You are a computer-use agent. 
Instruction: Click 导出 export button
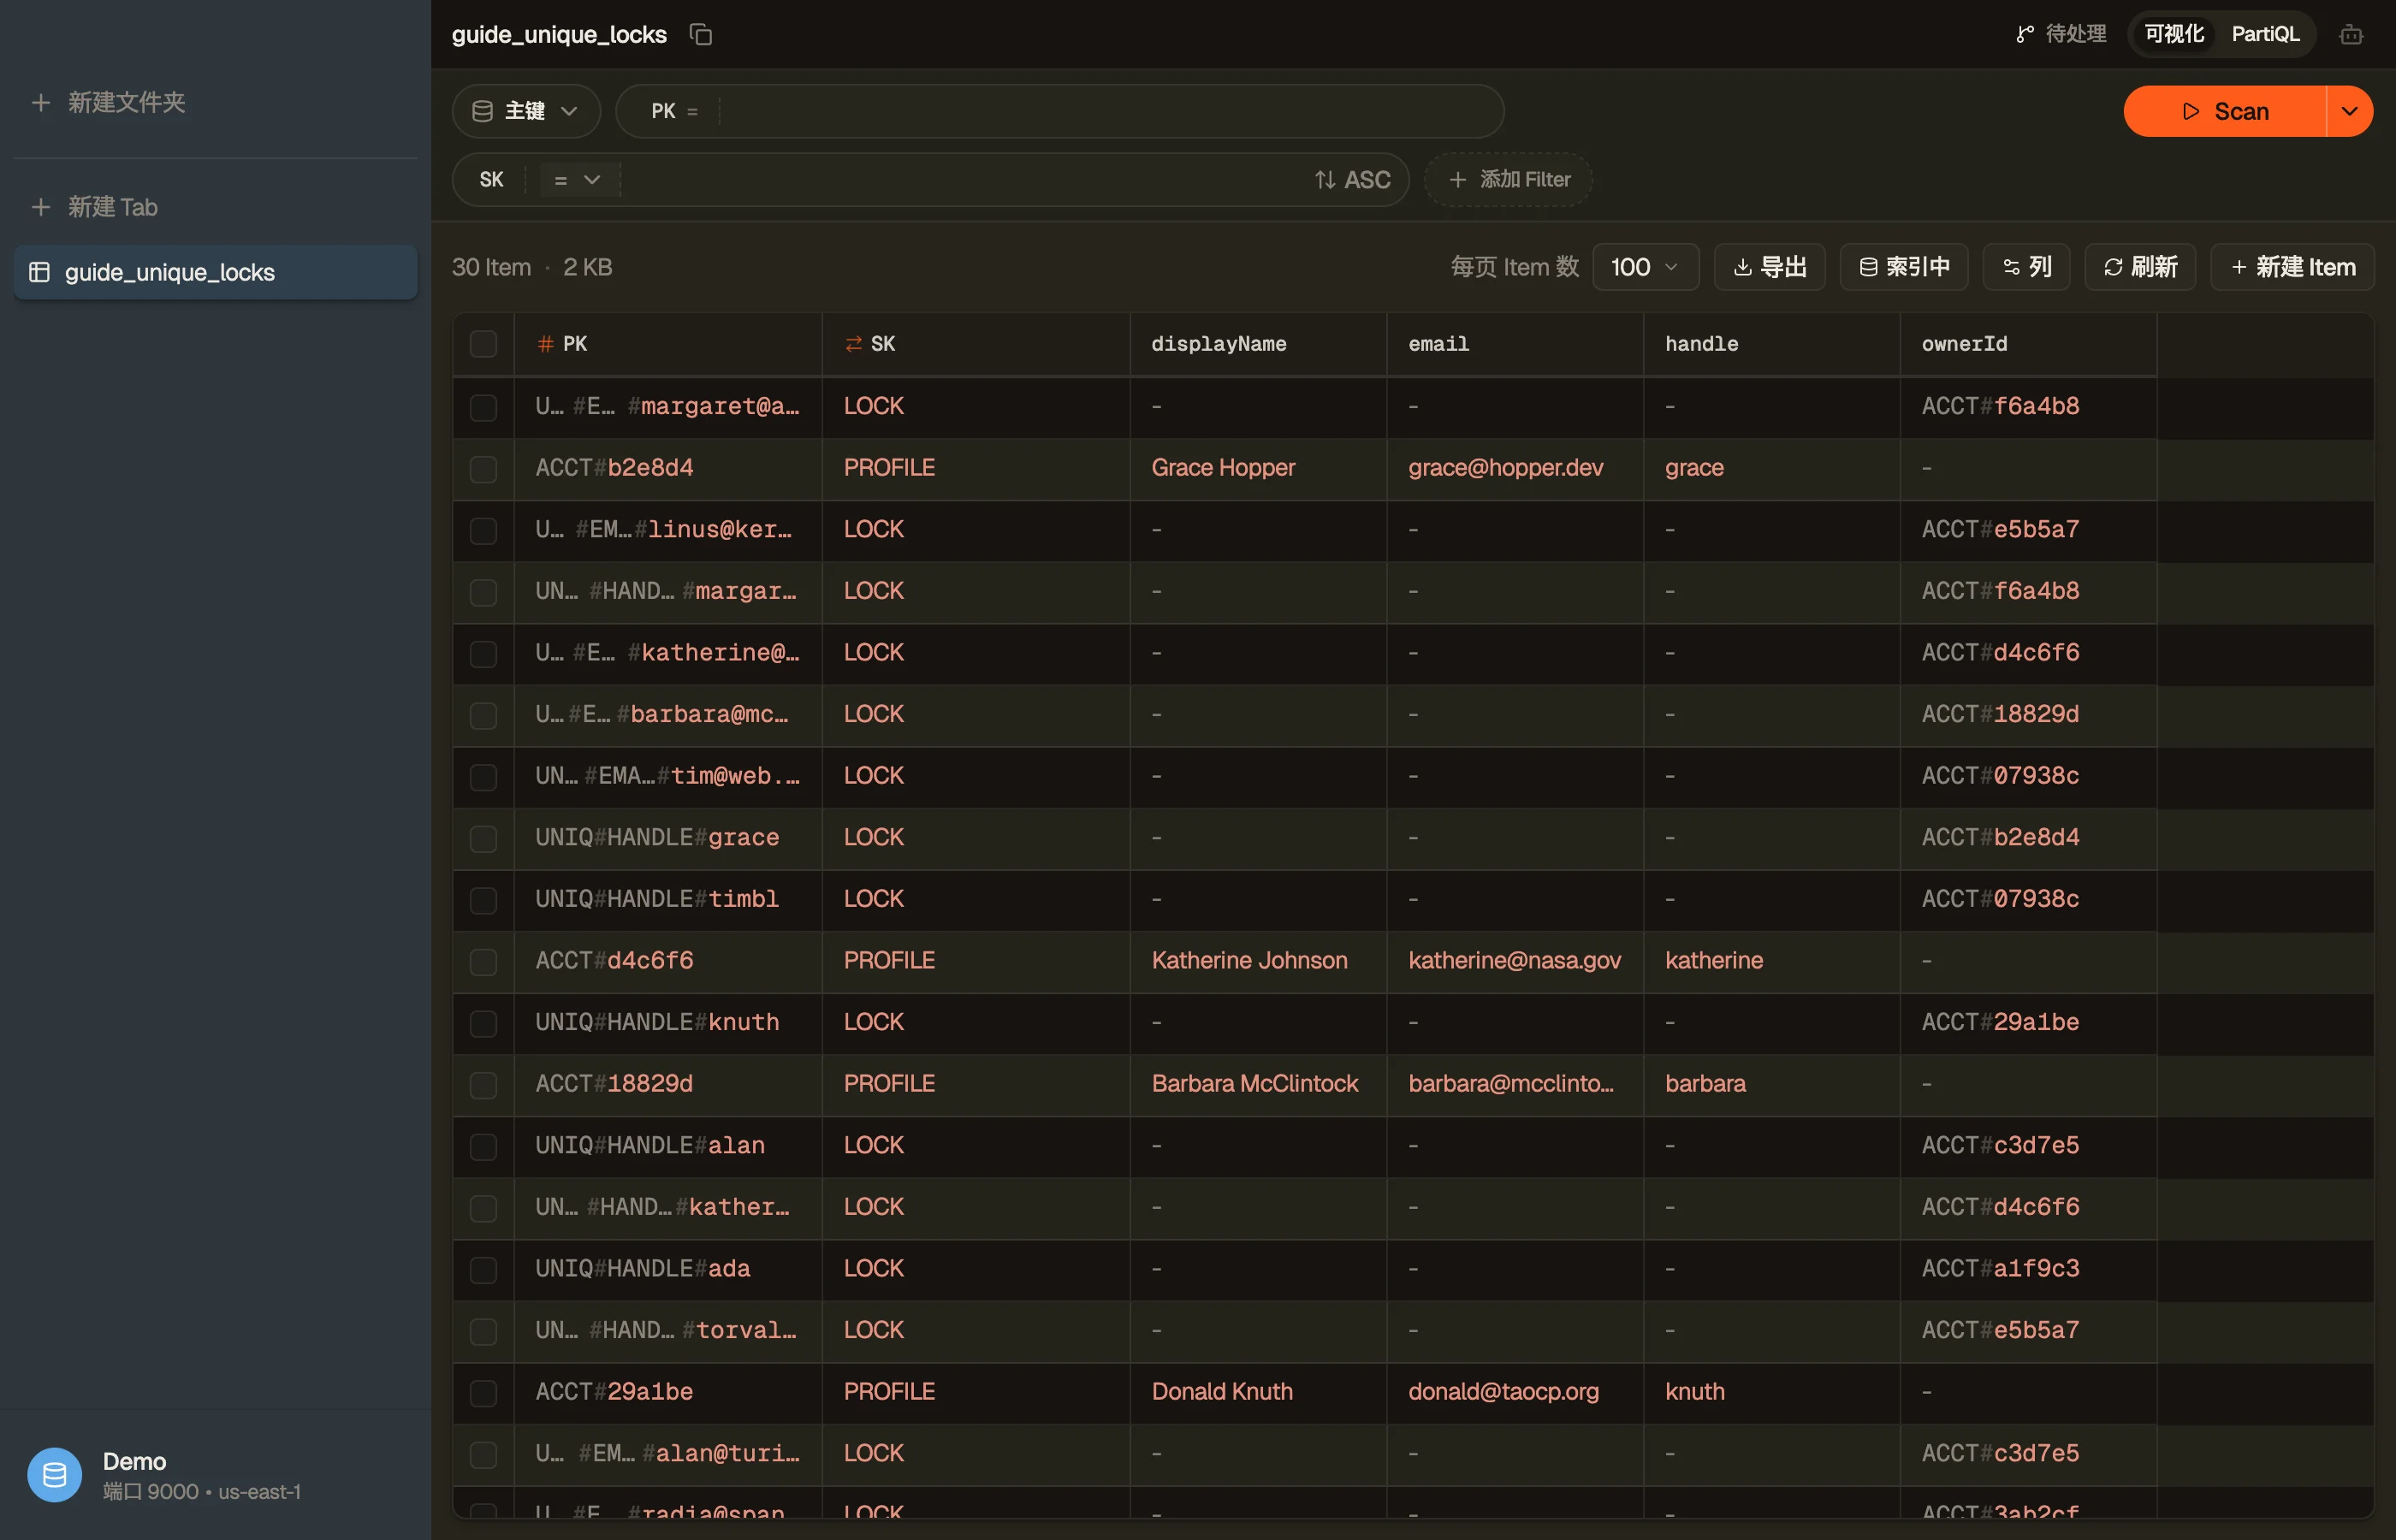[x=1770, y=267]
